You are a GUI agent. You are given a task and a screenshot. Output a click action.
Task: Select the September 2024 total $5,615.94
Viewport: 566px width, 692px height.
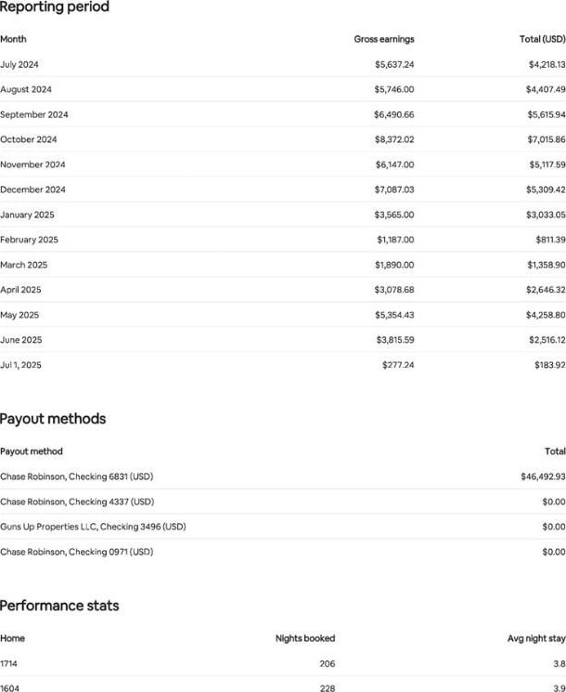[547, 114]
